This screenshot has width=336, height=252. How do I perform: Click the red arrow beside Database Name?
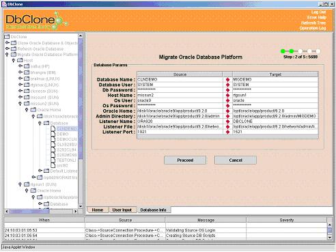click(227, 80)
